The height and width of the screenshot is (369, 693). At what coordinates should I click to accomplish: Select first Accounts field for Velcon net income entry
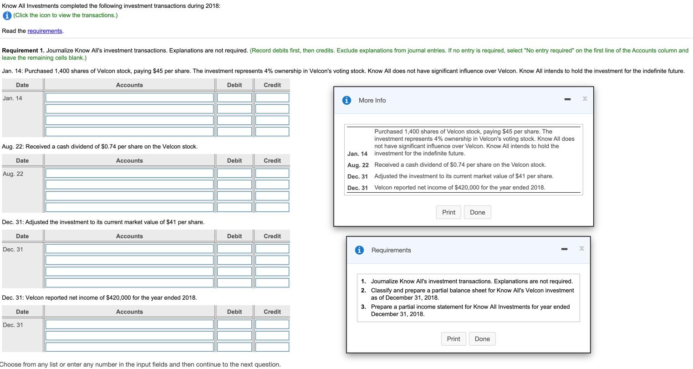coord(129,324)
